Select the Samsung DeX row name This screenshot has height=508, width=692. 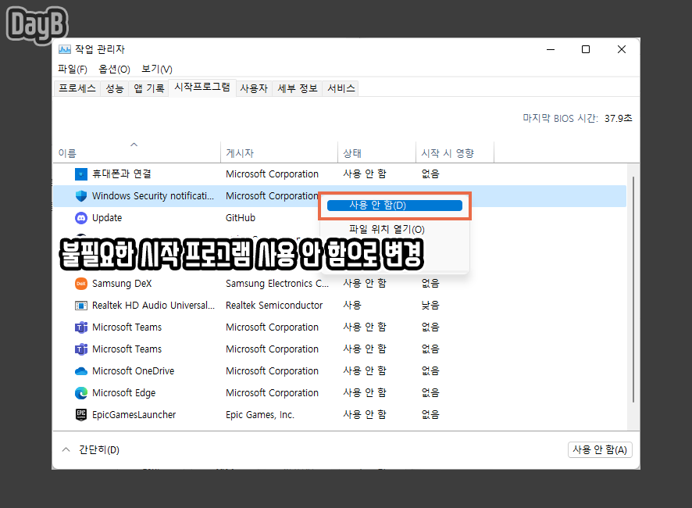point(122,284)
